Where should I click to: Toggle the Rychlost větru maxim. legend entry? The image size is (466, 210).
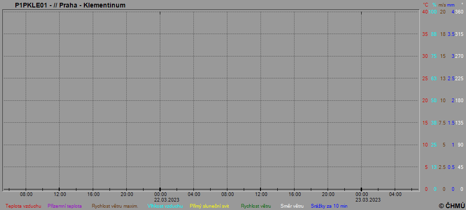(115, 206)
